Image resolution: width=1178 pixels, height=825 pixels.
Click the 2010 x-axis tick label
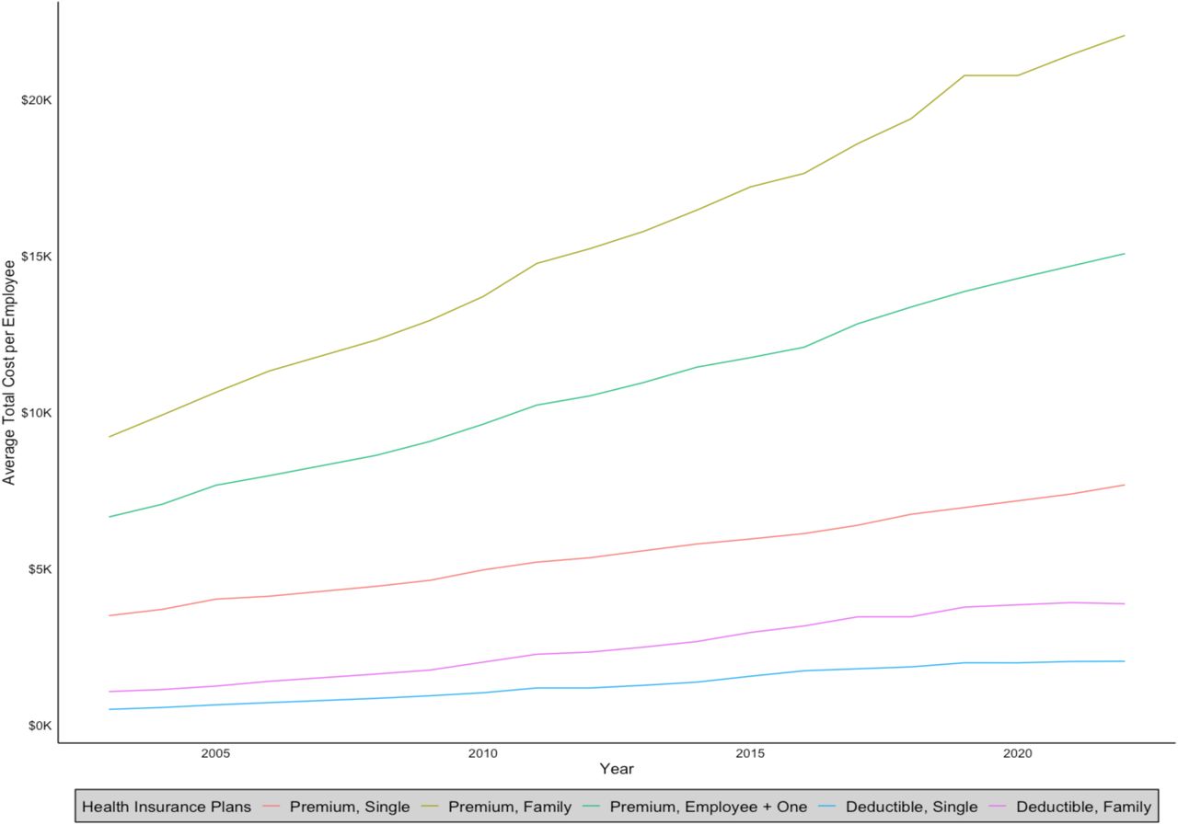[x=482, y=753]
